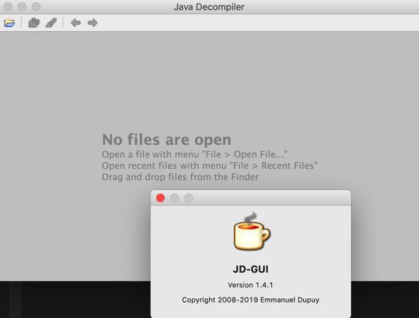Click the "No files are open" heading
Viewport: 419px width, 318px height.
pos(167,140)
